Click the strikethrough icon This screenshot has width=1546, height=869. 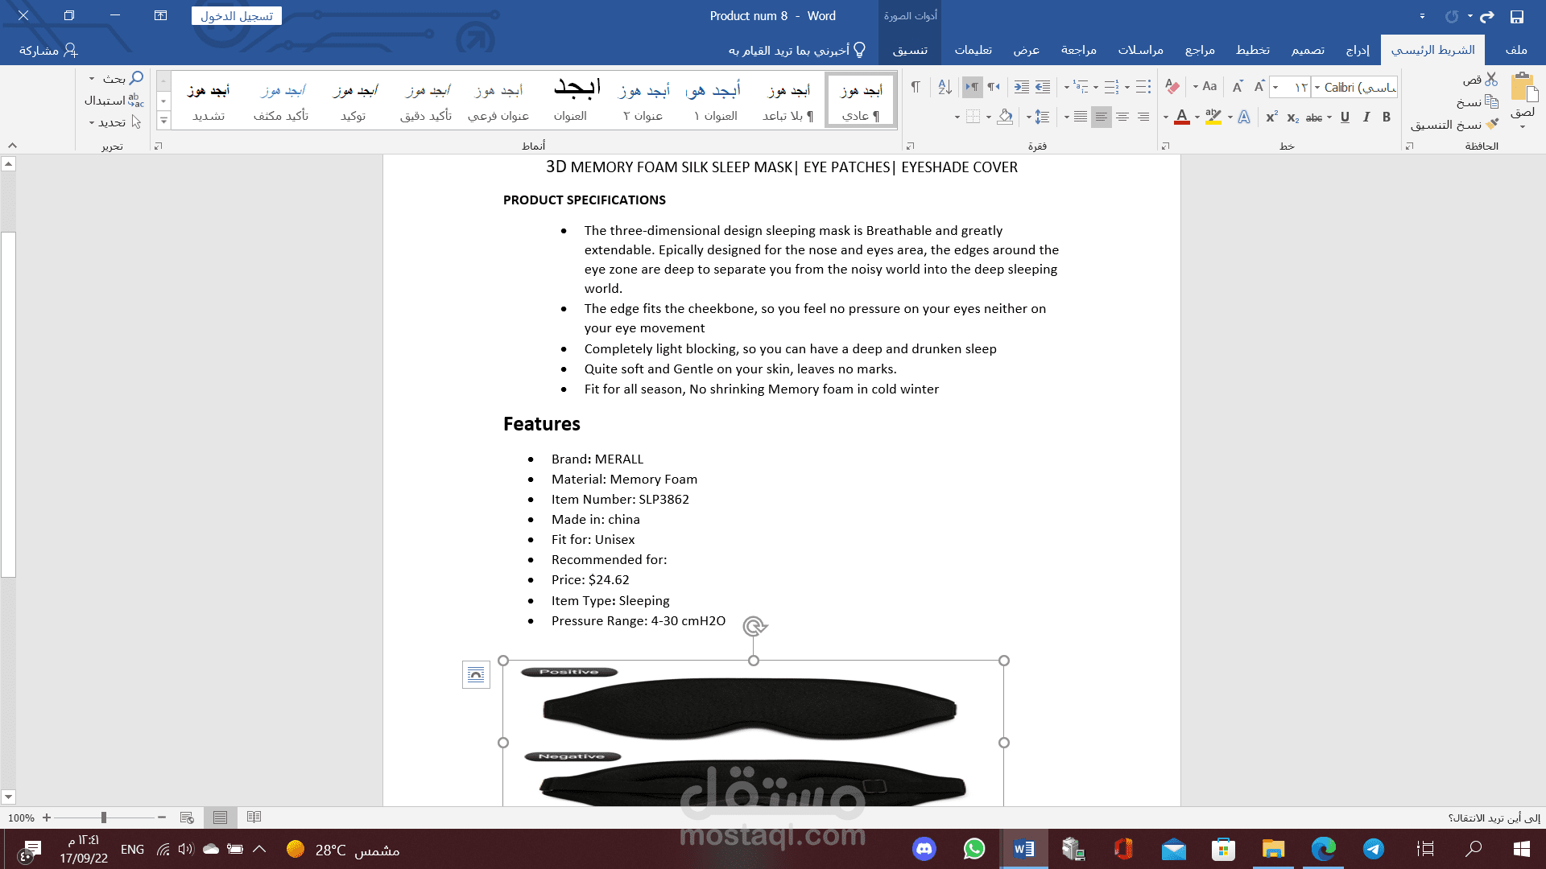click(1314, 117)
